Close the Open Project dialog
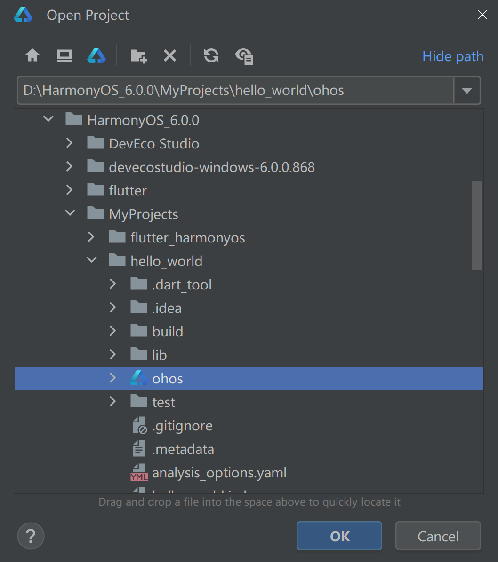The width and height of the screenshot is (498, 562). click(482, 15)
